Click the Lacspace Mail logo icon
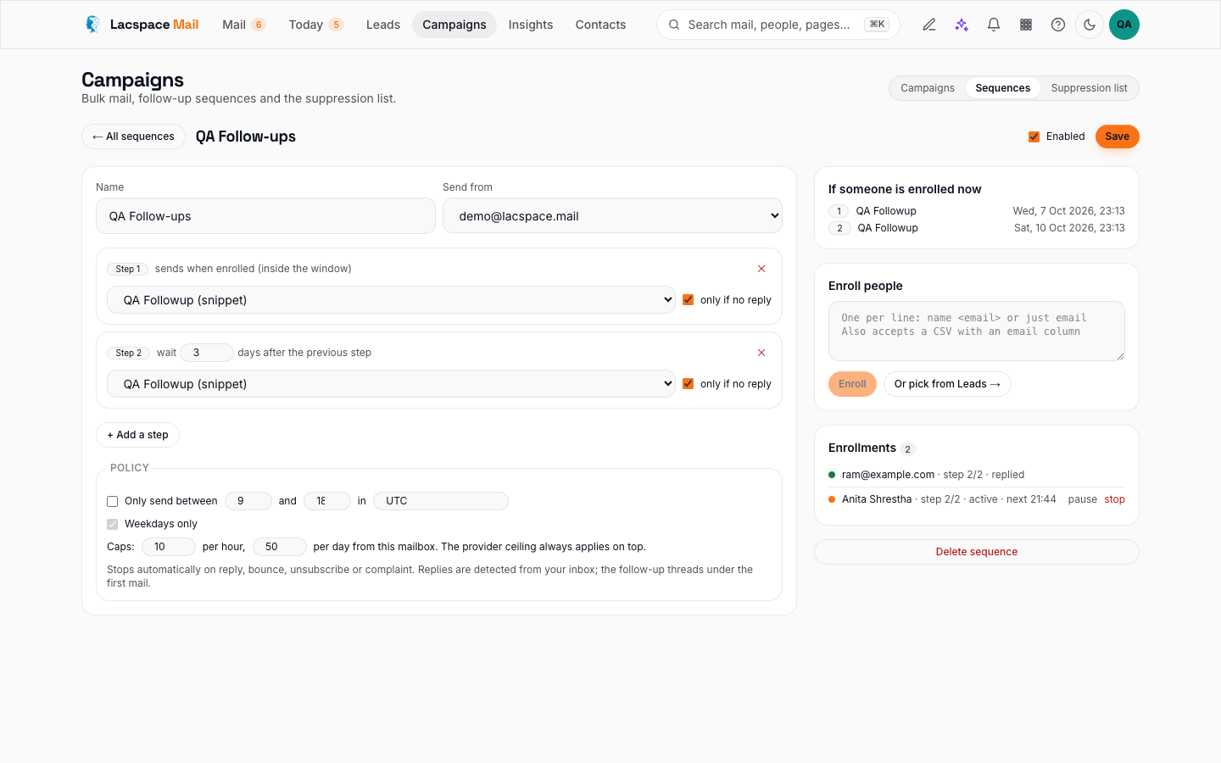 click(92, 25)
